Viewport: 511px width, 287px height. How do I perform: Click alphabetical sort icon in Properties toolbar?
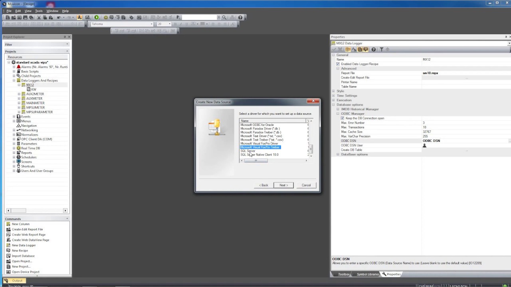click(354, 49)
